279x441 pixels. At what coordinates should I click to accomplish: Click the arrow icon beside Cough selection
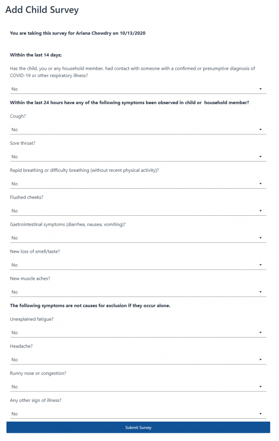pyautogui.click(x=261, y=130)
